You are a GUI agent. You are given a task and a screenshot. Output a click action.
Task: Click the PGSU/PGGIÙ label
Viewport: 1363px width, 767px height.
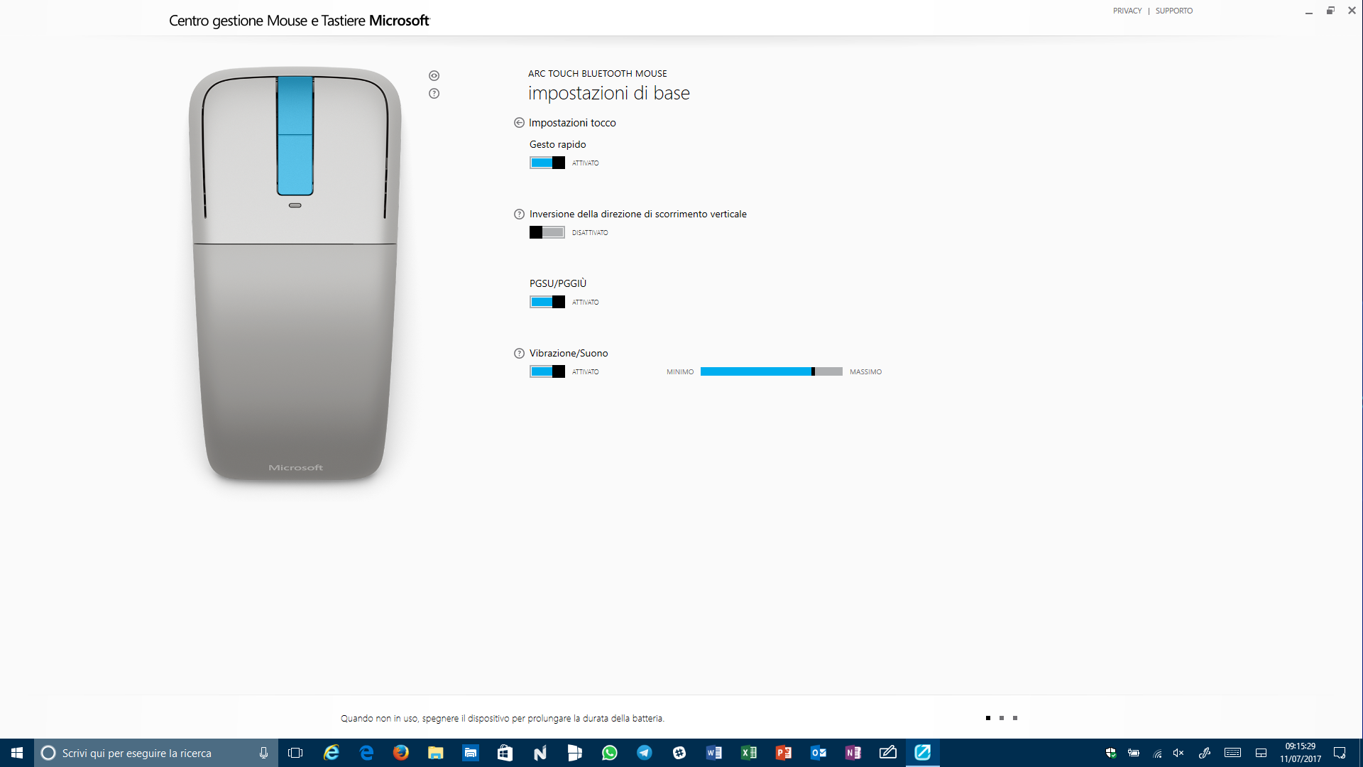pos(558,283)
